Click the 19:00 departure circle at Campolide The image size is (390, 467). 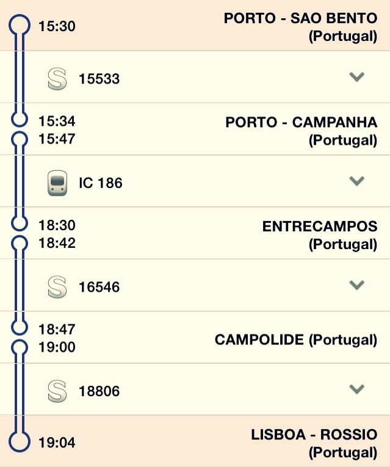20,347
